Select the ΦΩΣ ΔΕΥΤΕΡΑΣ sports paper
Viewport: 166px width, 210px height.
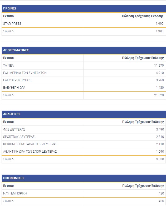(14, 129)
